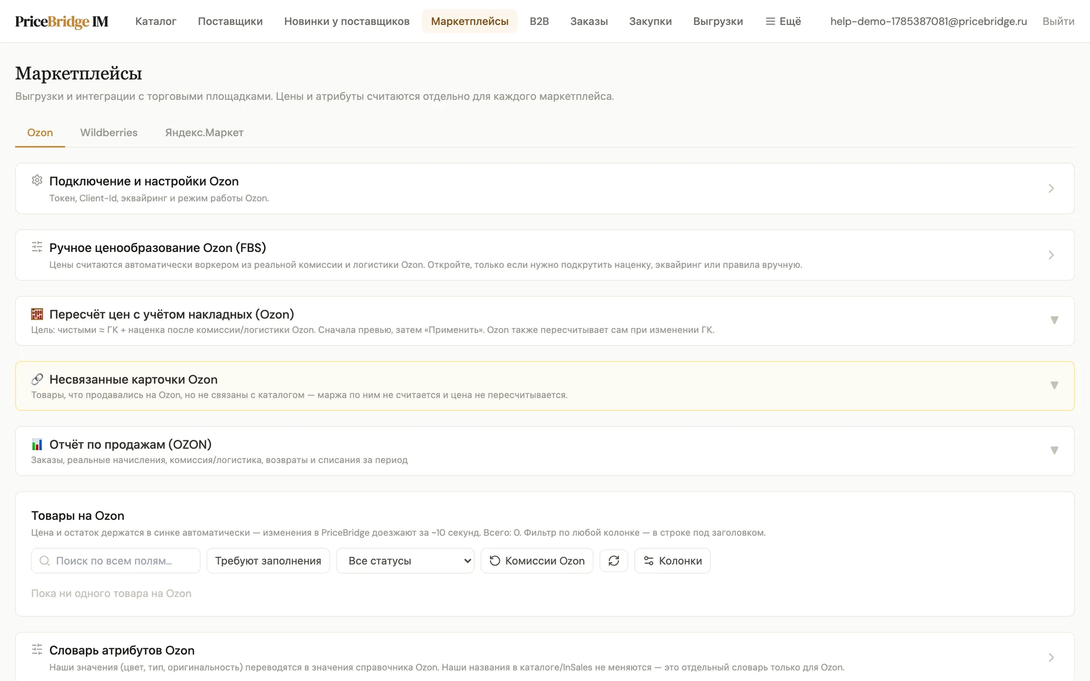Click the link icon beside Несвязанные карточки Ozon
Screen dimensions: 1090x681
click(x=37, y=379)
